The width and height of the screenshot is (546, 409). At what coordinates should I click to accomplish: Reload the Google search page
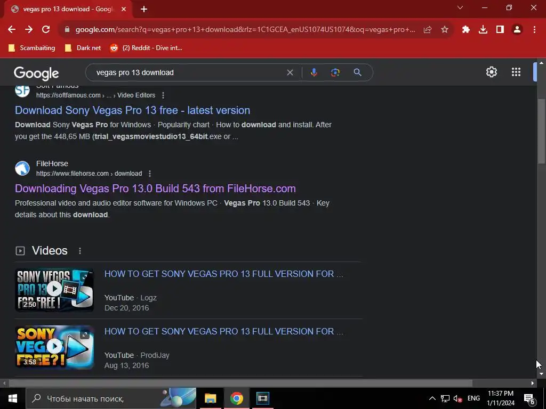46,30
